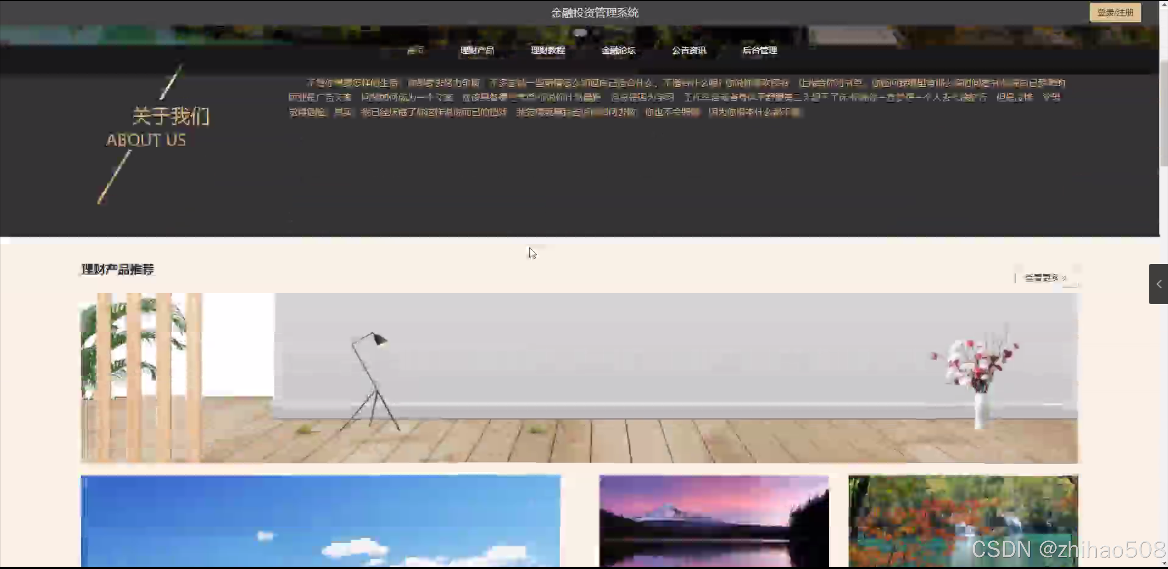Click the 金融投资管理系统 site title

pyautogui.click(x=594, y=13)
